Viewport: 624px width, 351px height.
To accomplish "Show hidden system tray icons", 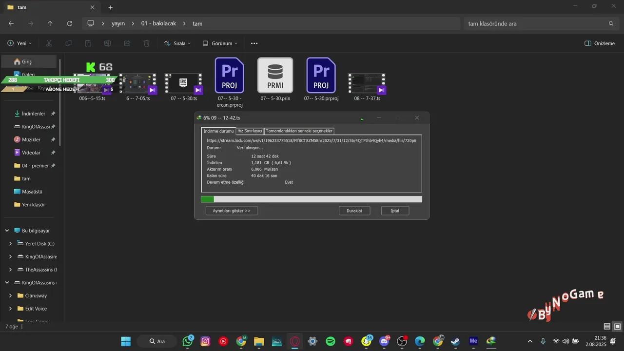I will click(x=530, y=341).
